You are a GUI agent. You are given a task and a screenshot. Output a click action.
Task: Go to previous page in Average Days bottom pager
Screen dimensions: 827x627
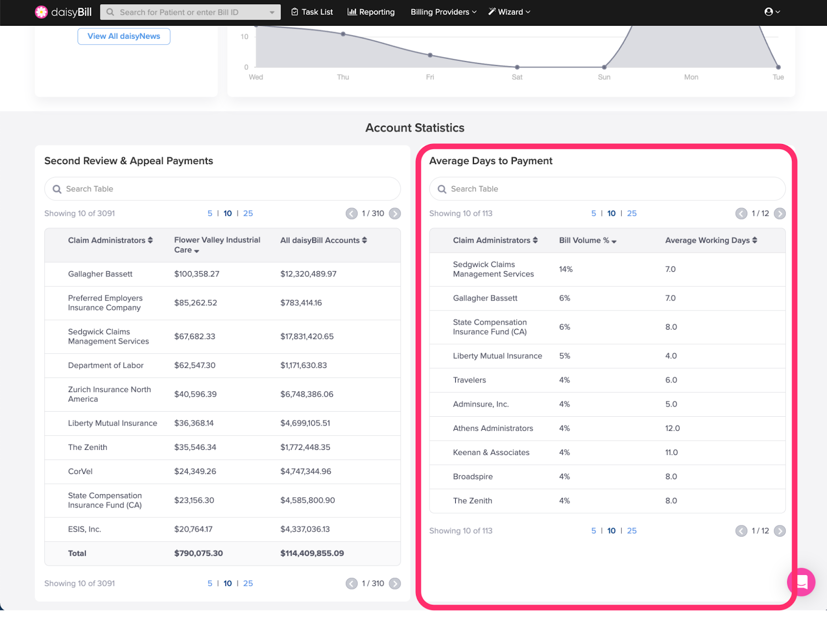(x=741, y=531)
